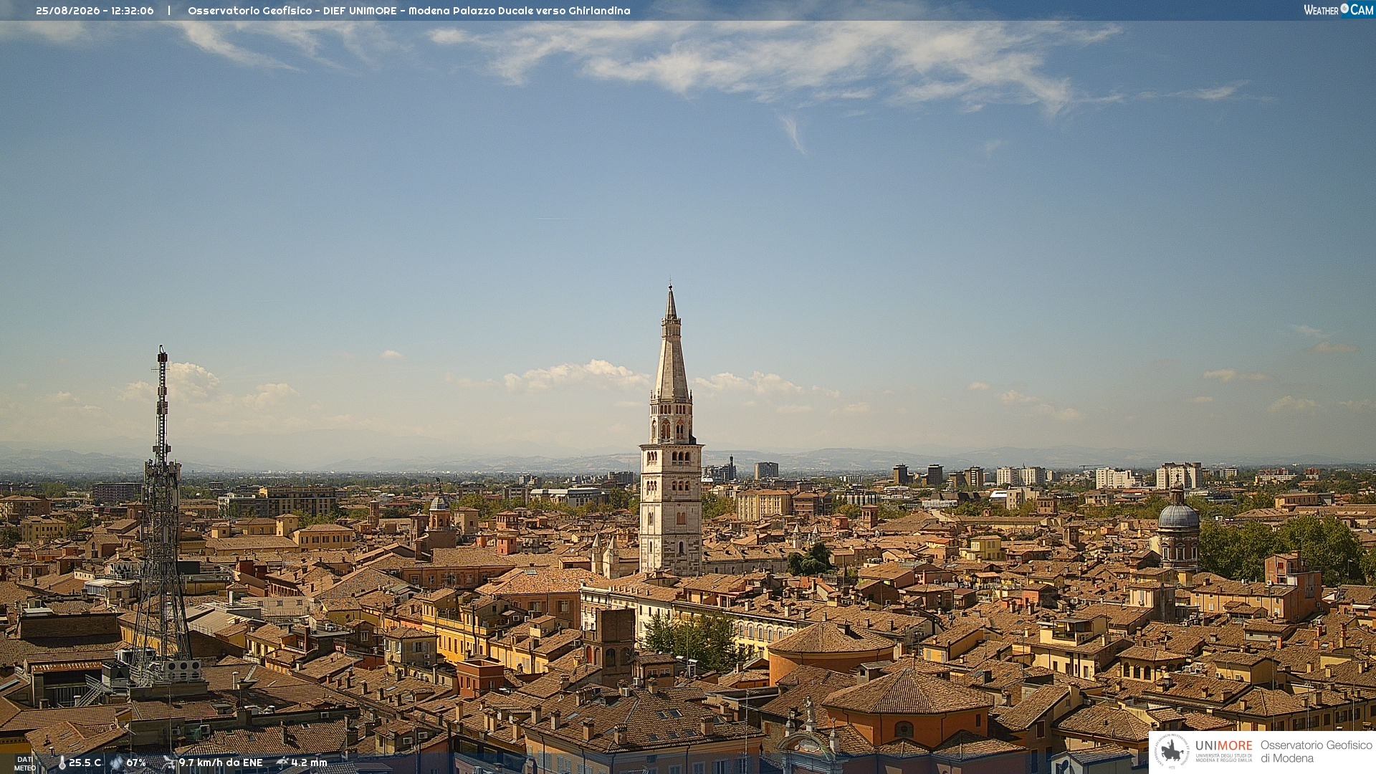Screen dimensions: 1376x774
Task: Click the grey church dome on right
Action: coord(1178,515)
